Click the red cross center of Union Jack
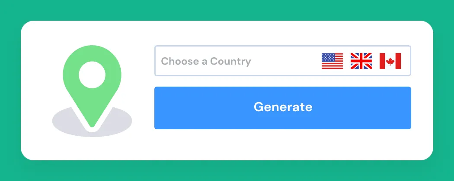 tap(361, 61)
